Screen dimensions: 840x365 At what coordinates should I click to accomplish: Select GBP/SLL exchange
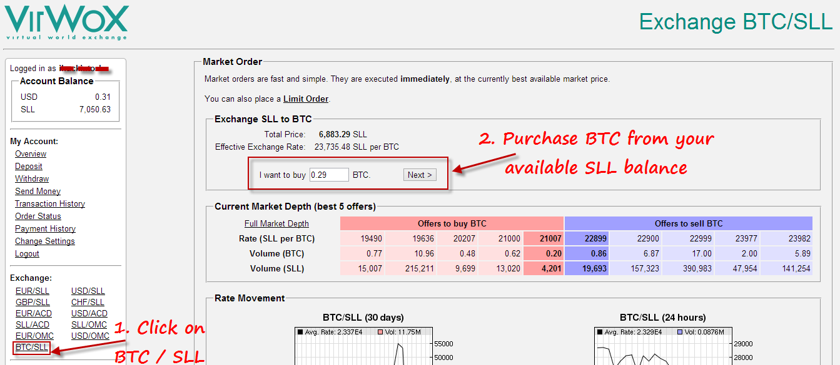(x=33, y=303)
